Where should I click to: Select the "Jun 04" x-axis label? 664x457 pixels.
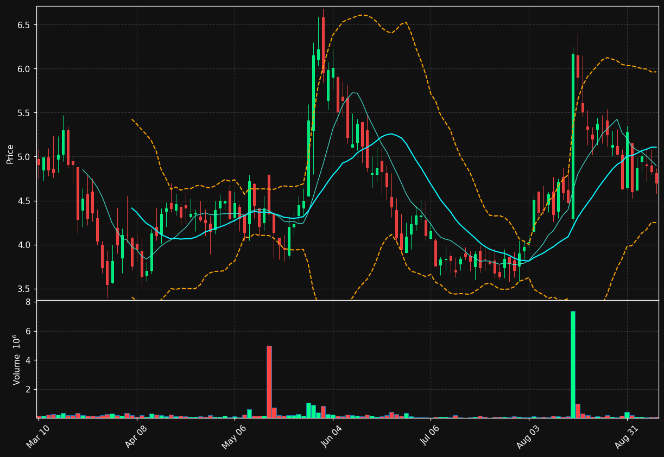[333, 436]
